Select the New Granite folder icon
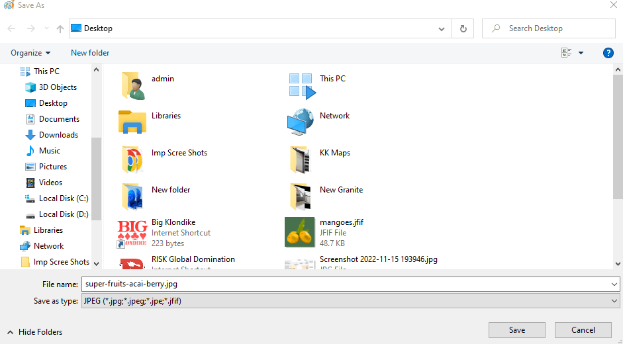The image size is (623, 344). 301,196
